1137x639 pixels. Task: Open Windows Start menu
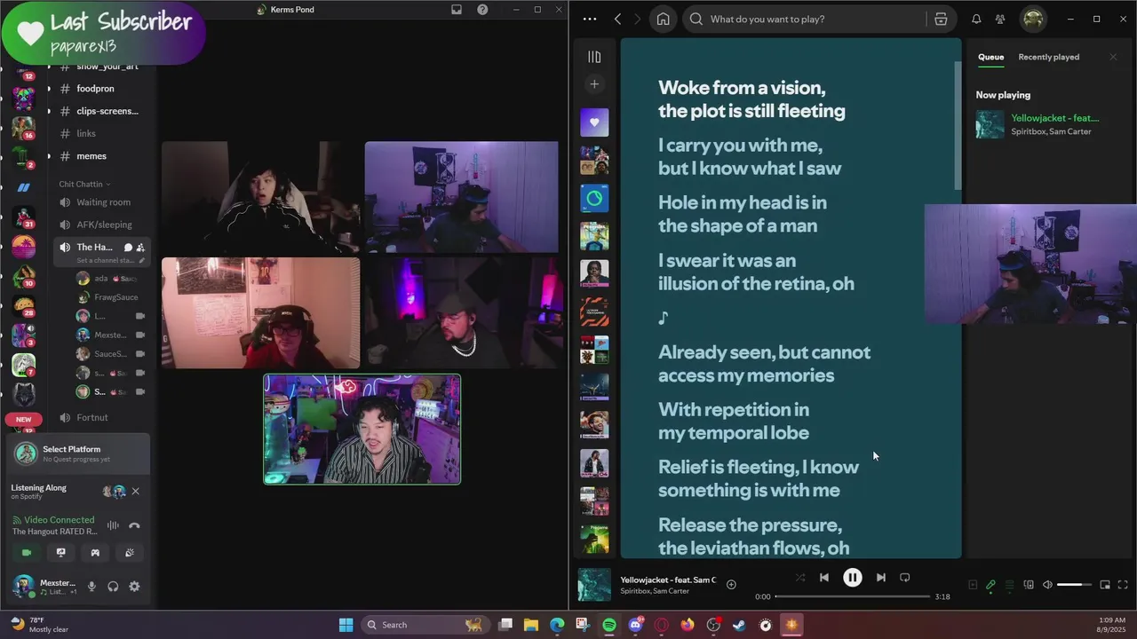click(x=346, y=625)
